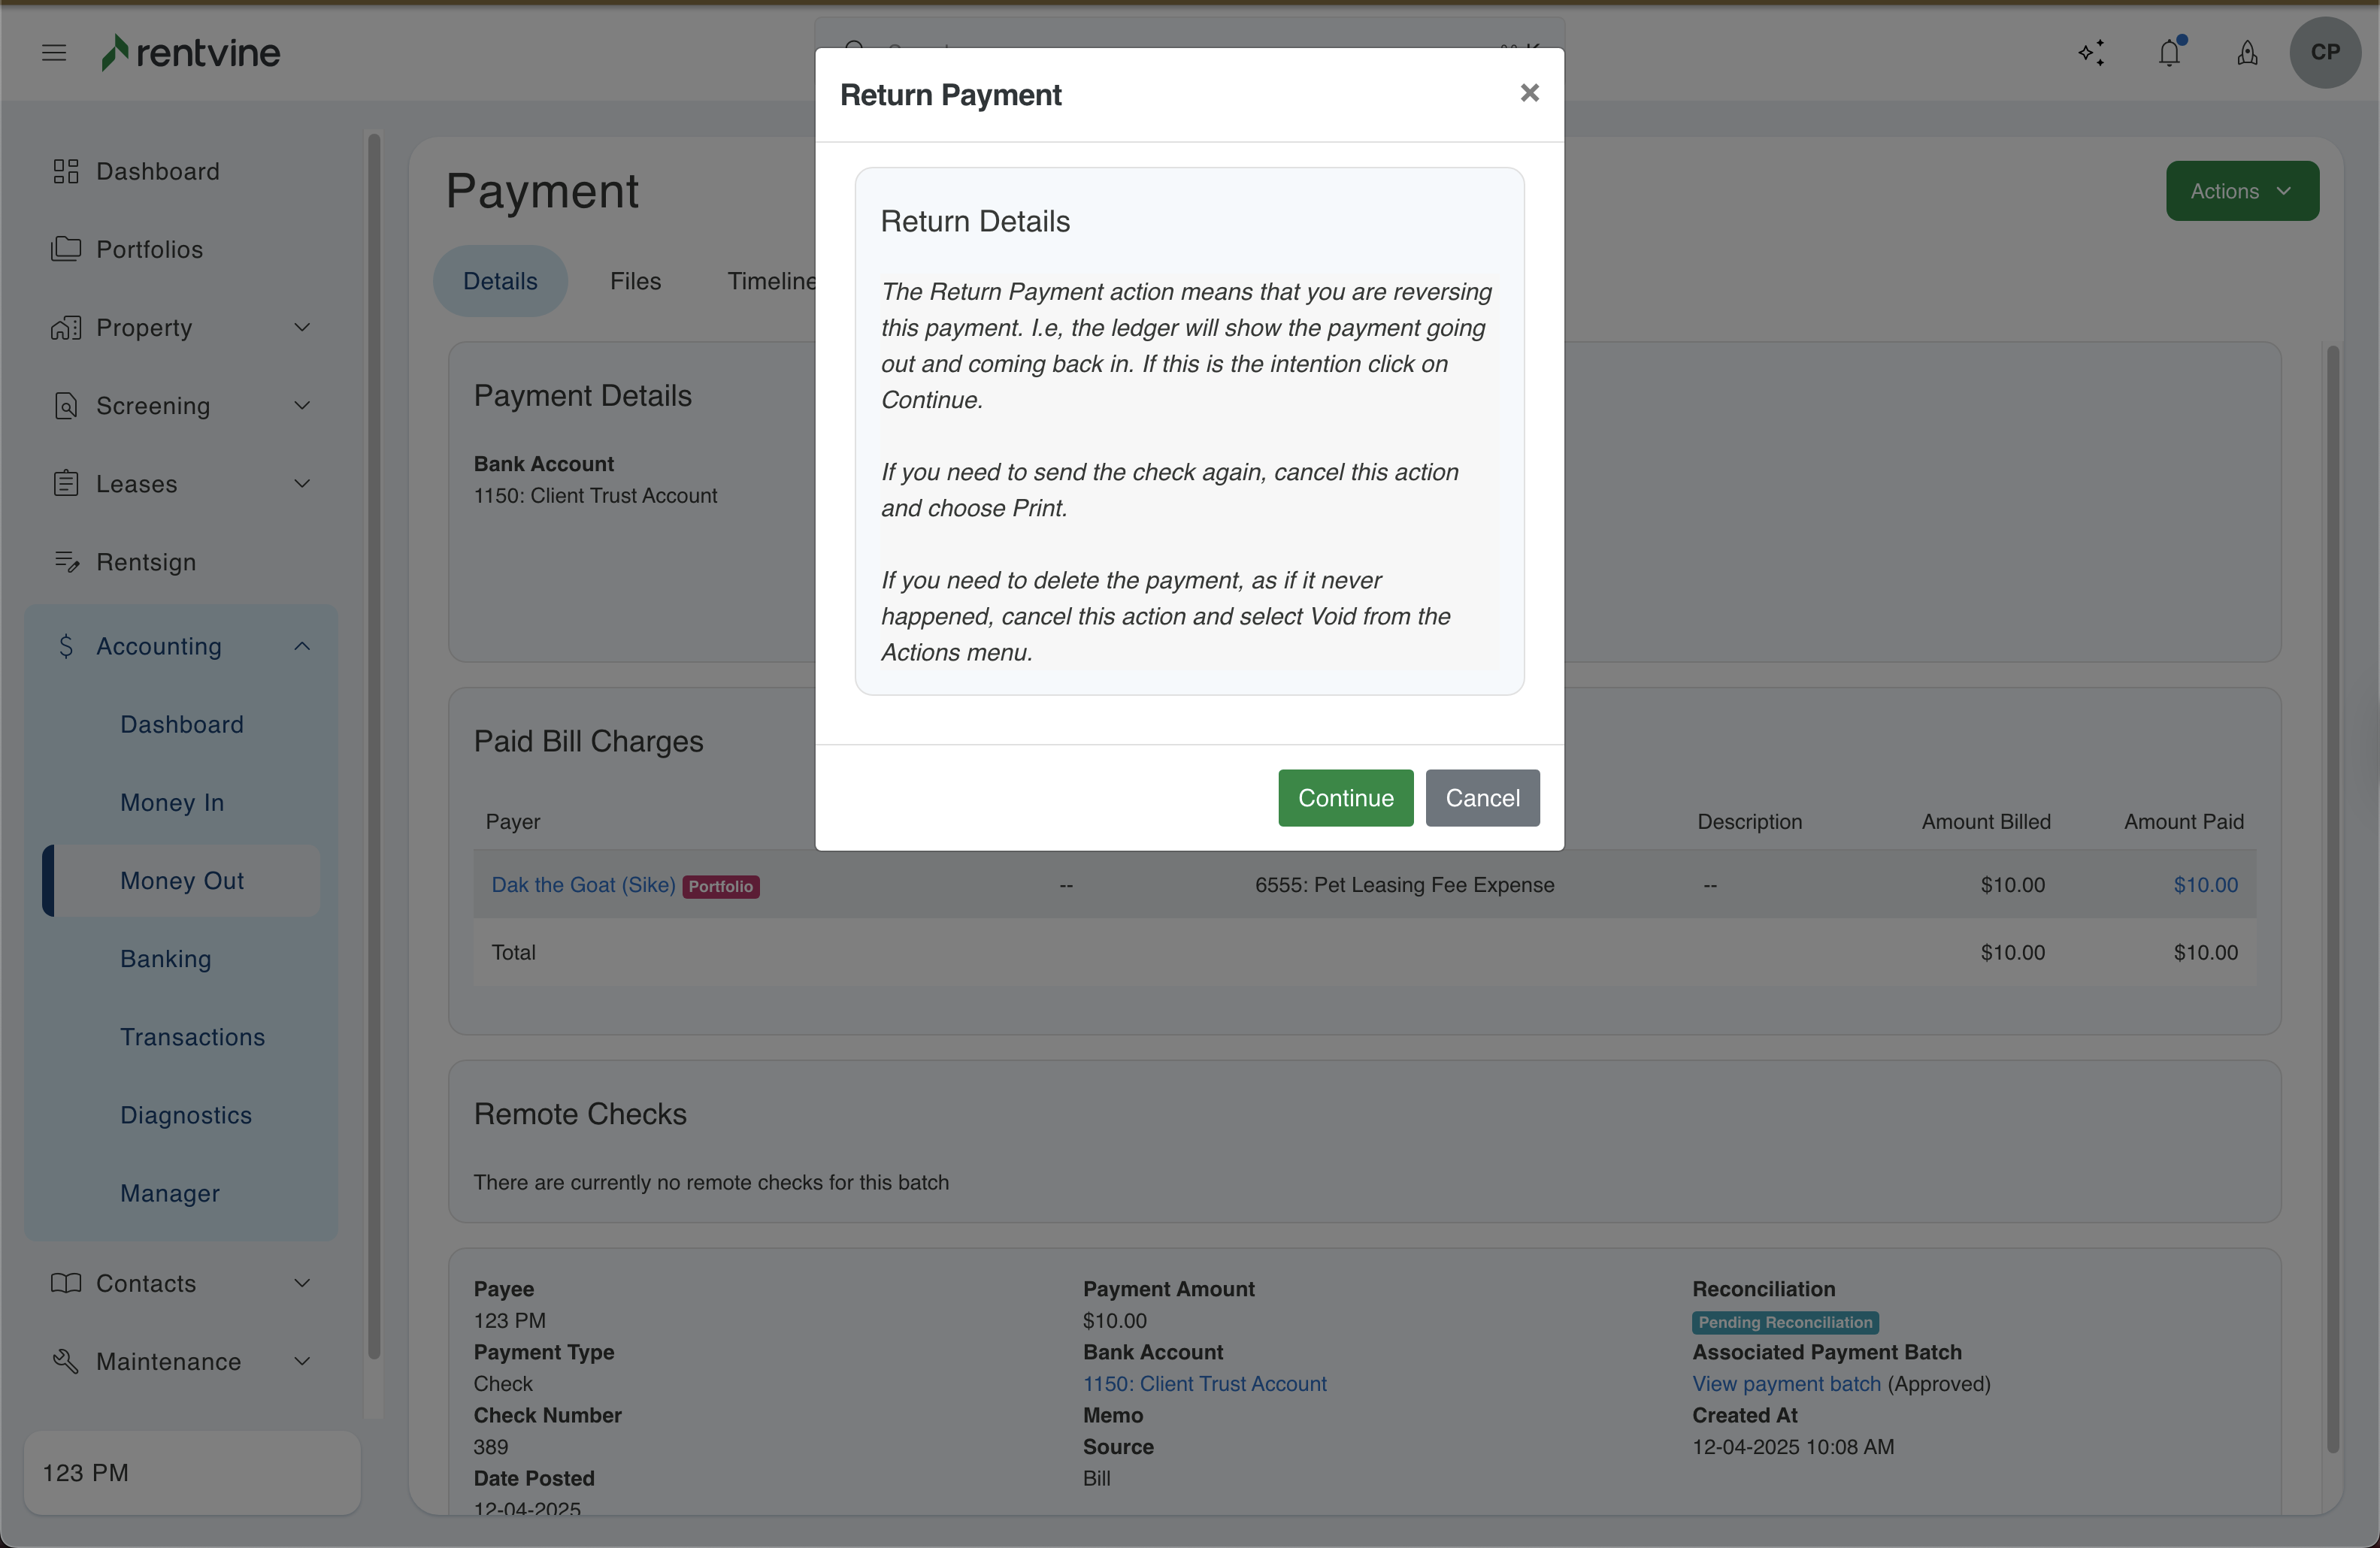Click the Dashboard grid icon in sidebar

click(x=66, y=172)
